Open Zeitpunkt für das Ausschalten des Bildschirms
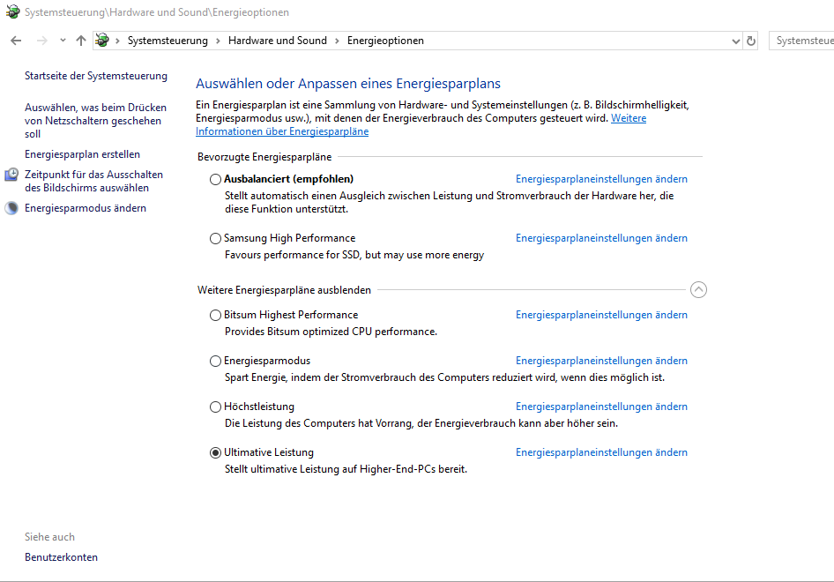Viewport: 834px width, 582px height. 94,181
